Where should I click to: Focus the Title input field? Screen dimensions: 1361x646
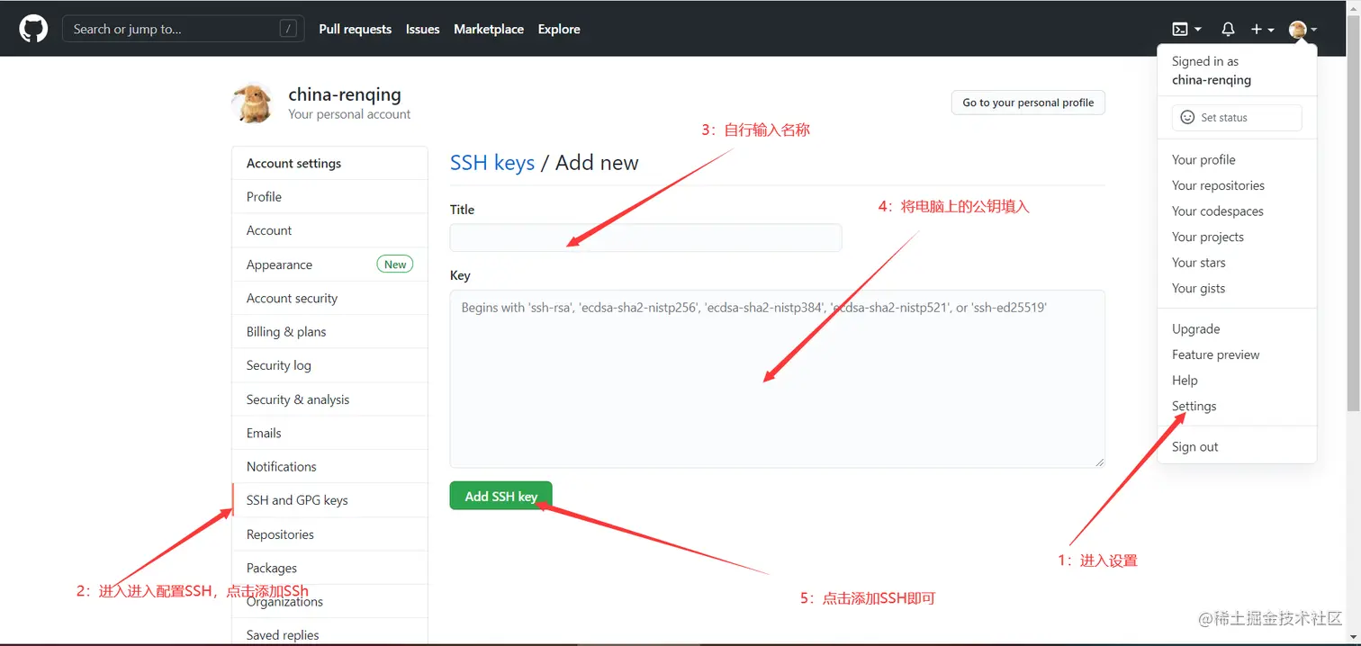645,238
